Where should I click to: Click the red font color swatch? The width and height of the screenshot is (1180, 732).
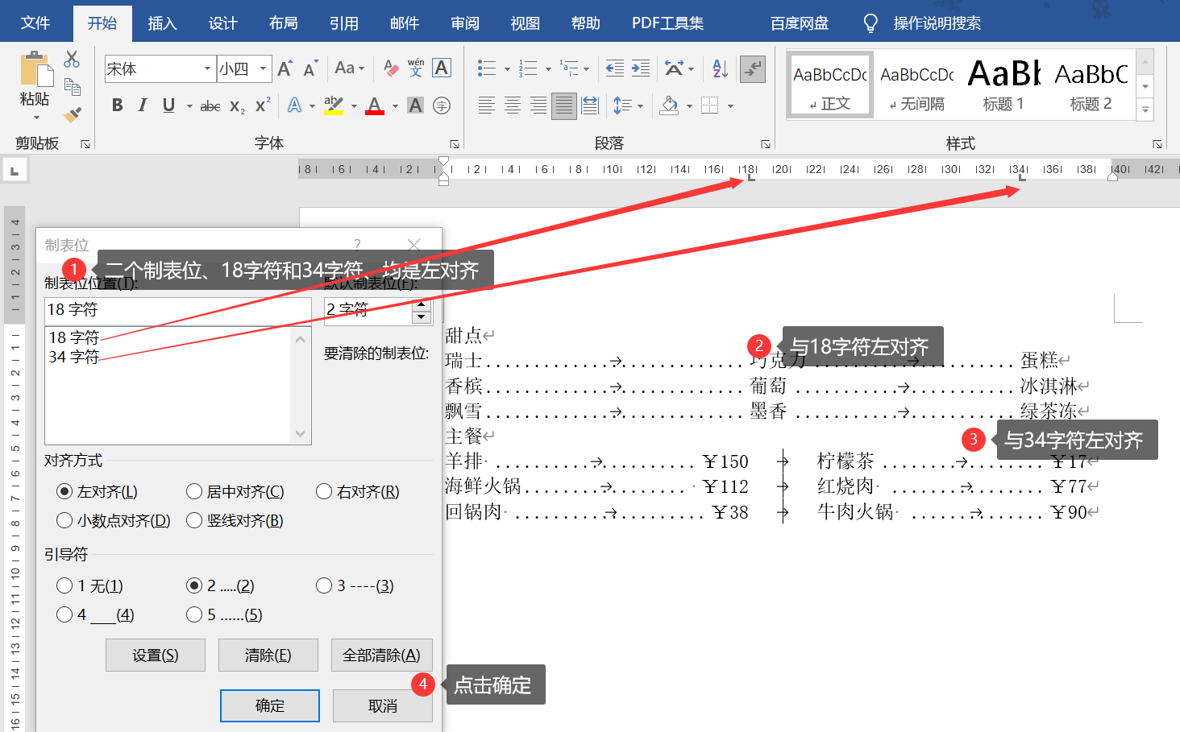(374, 105)
